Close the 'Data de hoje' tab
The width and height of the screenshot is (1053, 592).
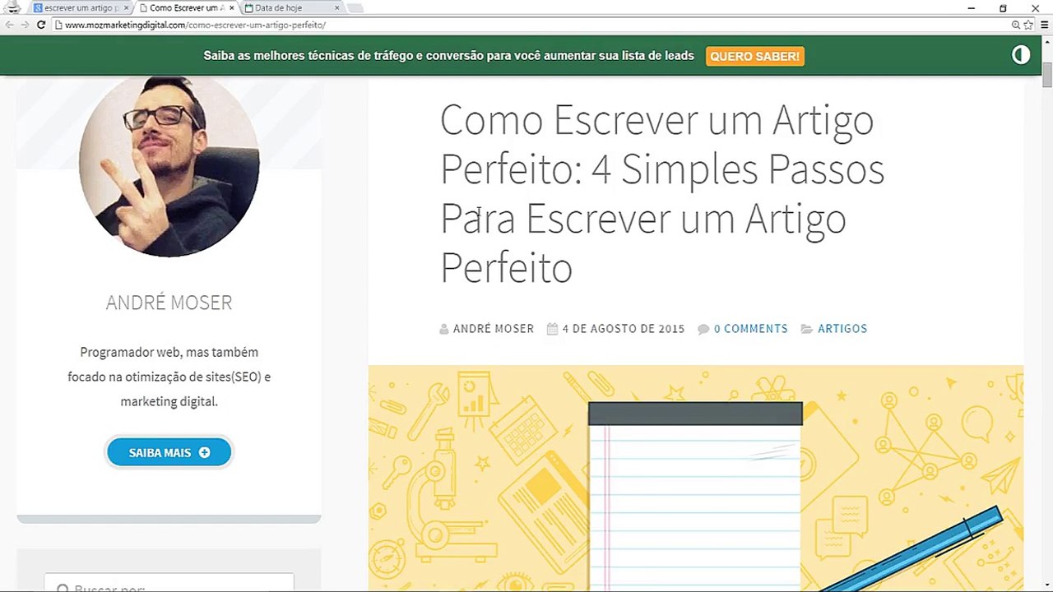336,8
